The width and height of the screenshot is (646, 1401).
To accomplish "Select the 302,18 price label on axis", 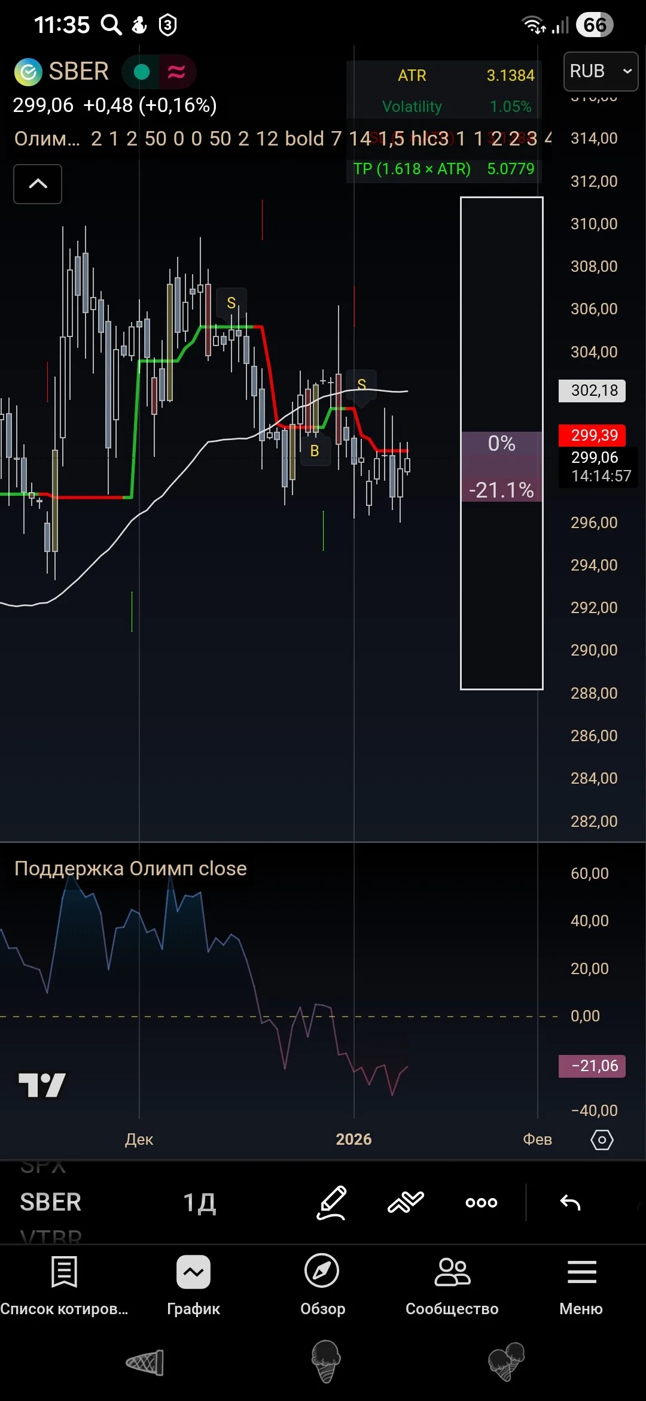I will tap(592, 390).
